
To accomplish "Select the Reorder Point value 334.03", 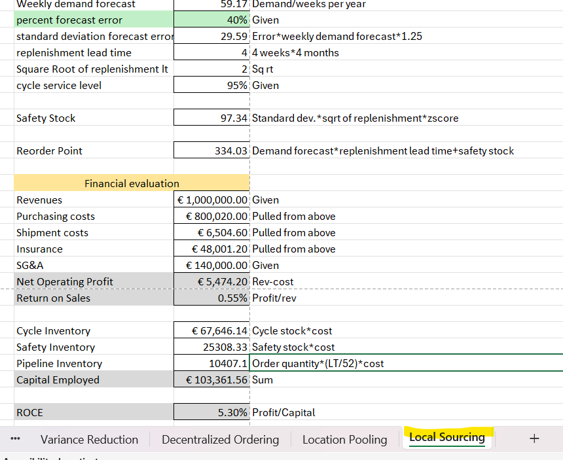I will pos(211,150).
